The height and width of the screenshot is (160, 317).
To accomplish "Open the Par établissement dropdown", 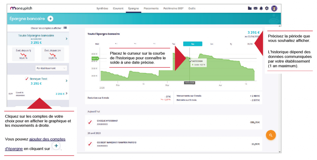I will click(x=51, y=68).
